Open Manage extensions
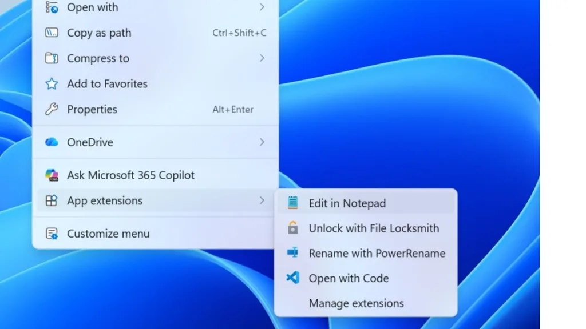The image size is (586, 329). (366, 303)
